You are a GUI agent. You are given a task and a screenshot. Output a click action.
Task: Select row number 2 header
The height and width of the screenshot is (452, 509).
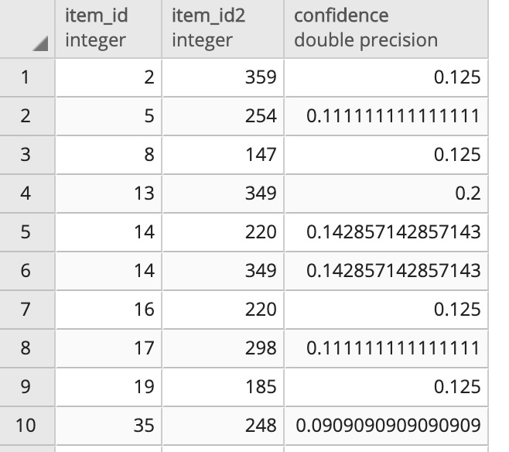[x=27, y=116]
